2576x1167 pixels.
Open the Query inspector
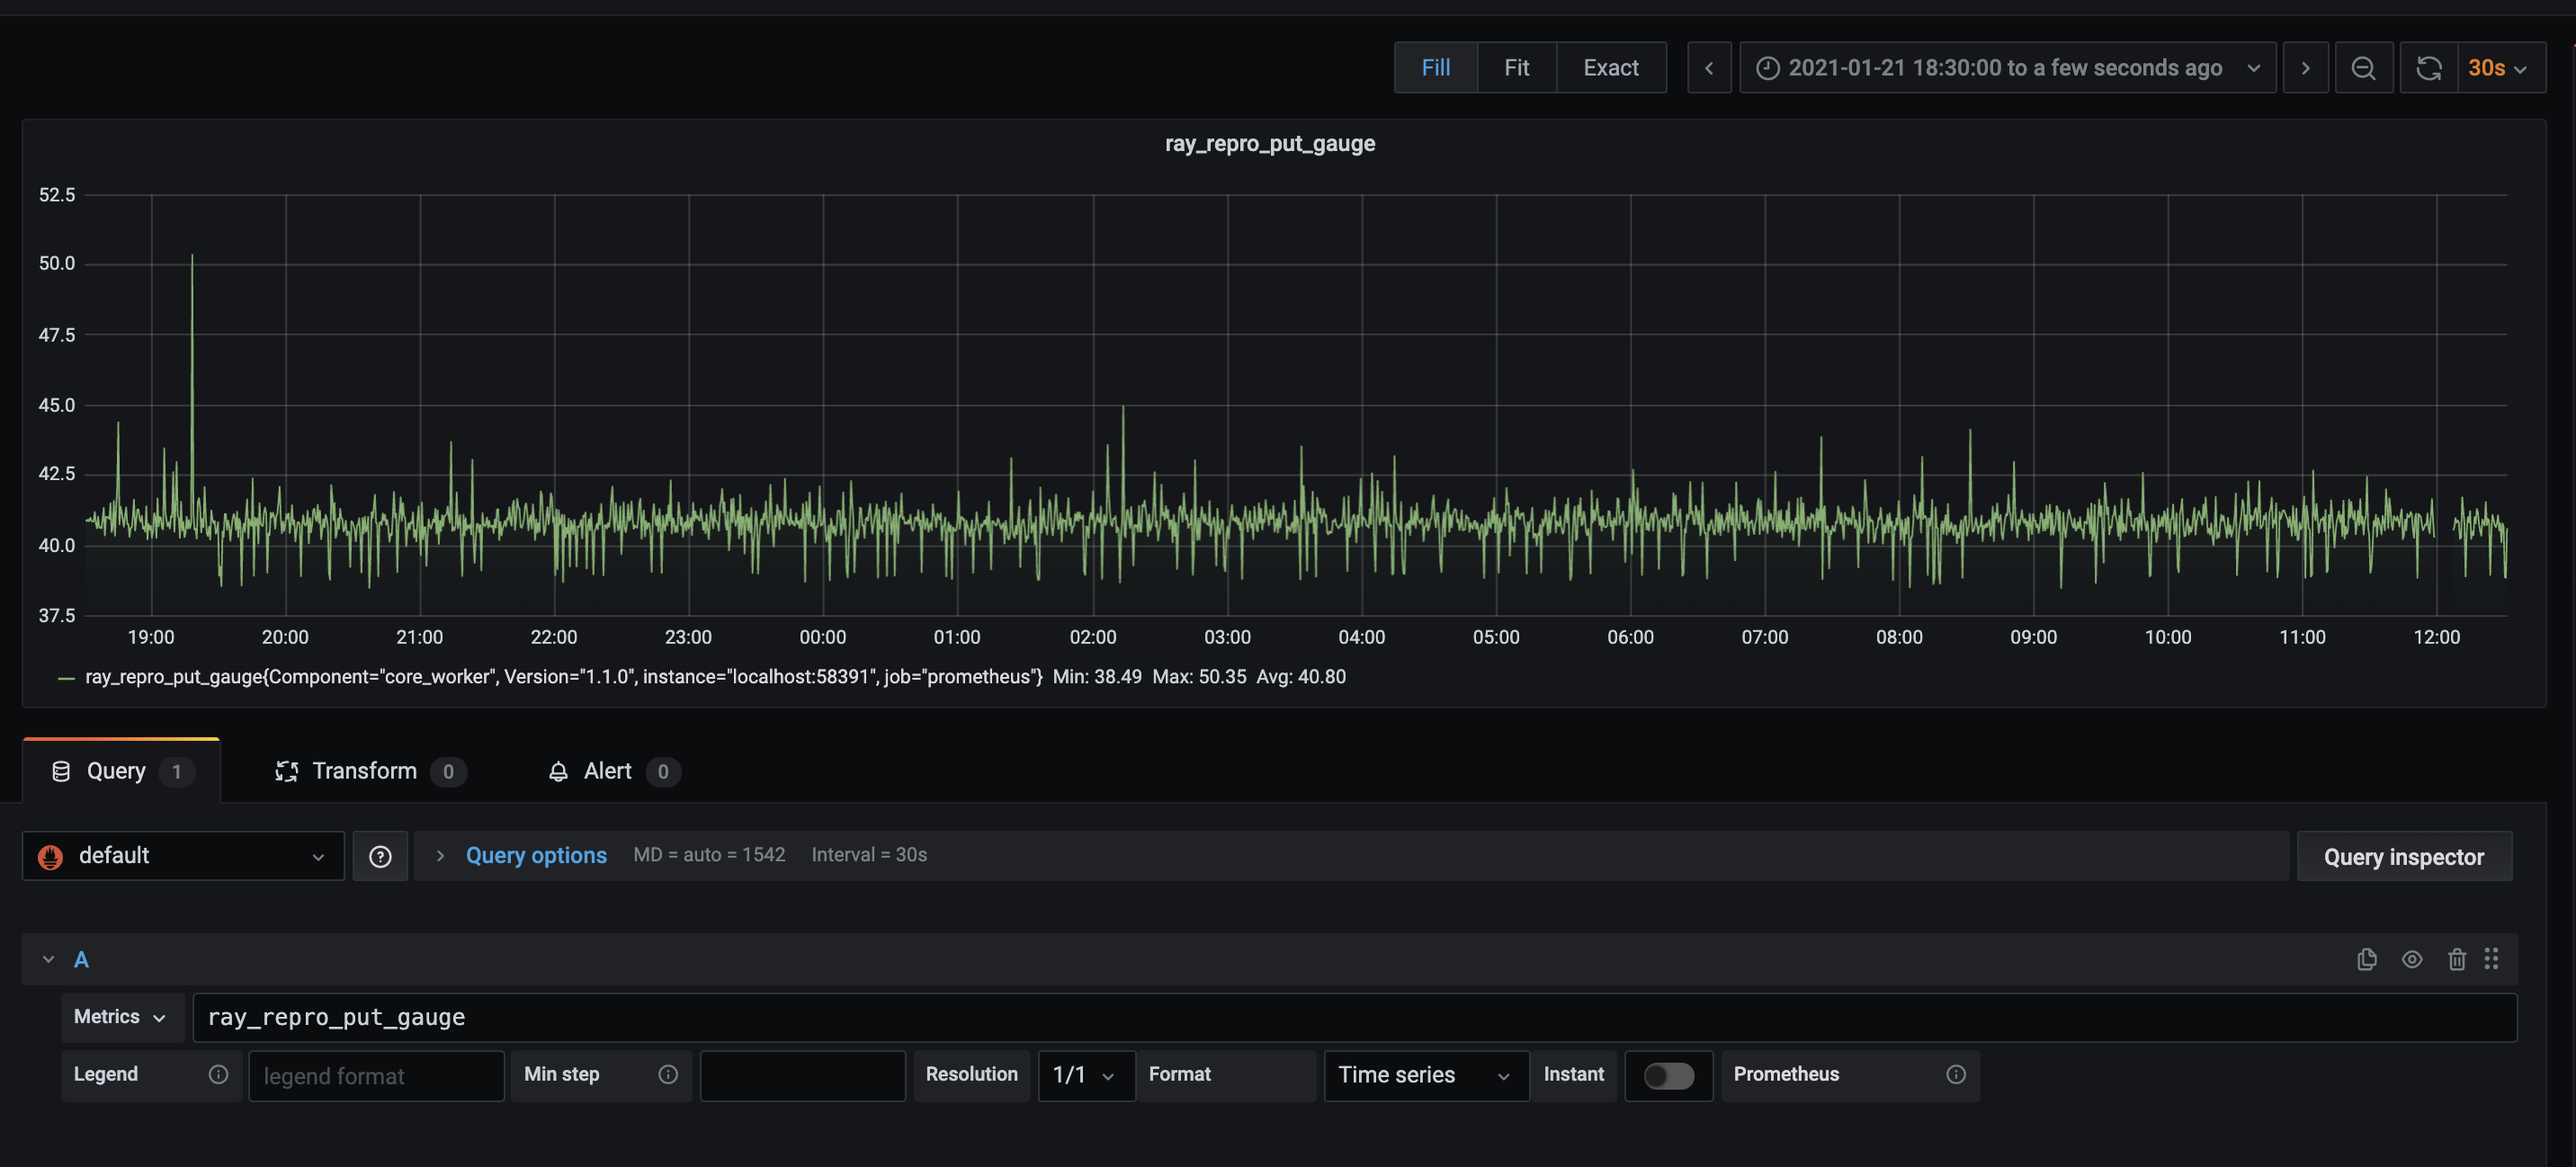[2403, 857]
